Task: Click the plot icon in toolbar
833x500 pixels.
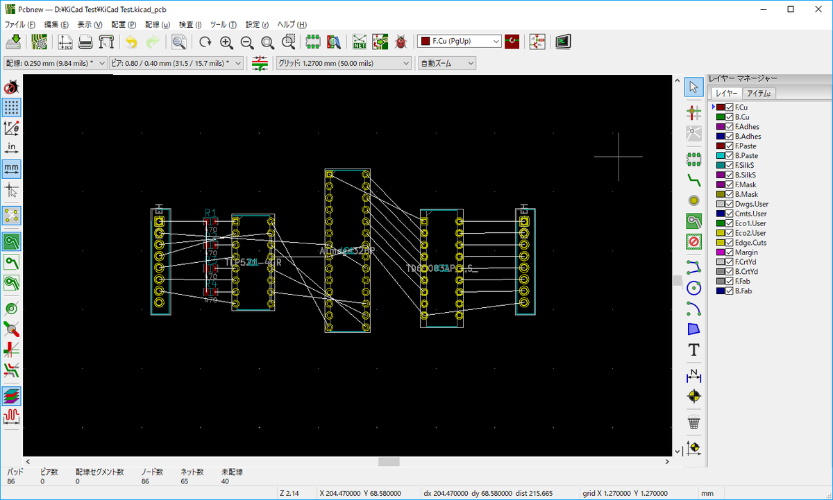Action: point(106,42)
